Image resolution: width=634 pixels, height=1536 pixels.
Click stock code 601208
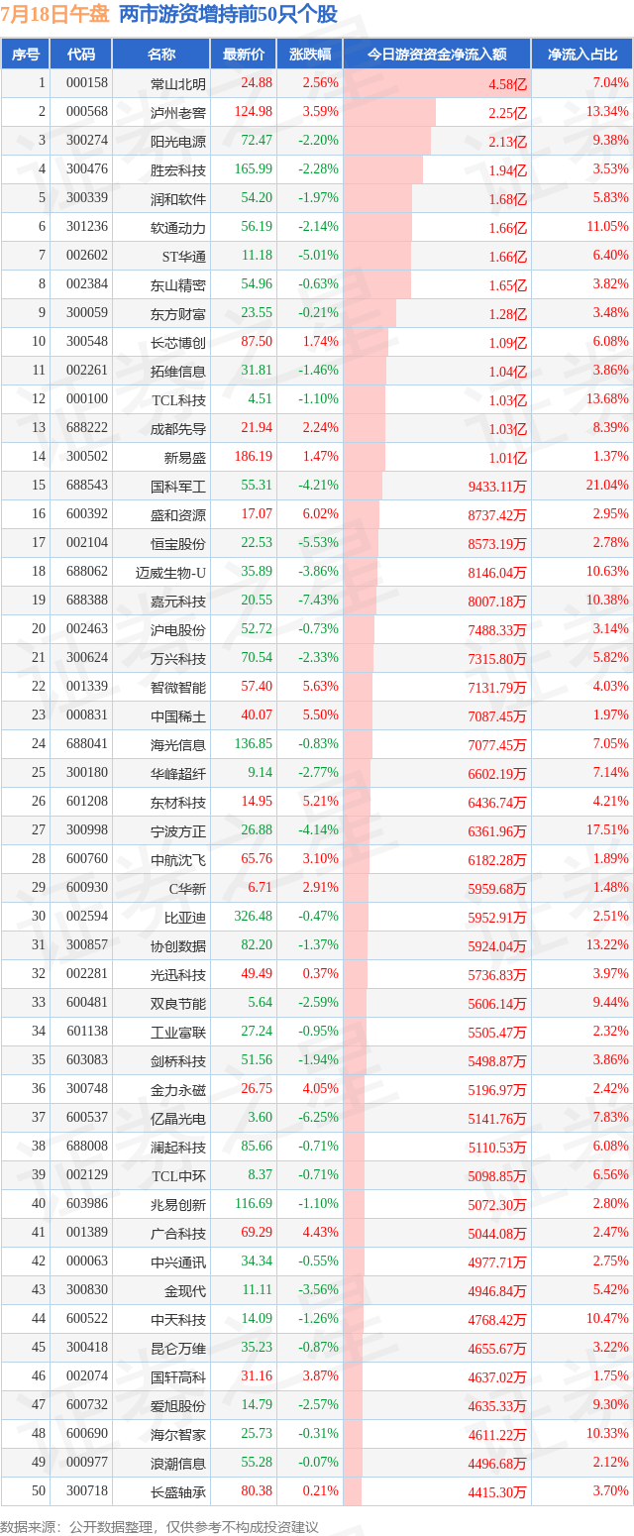(x=87, y=802)
